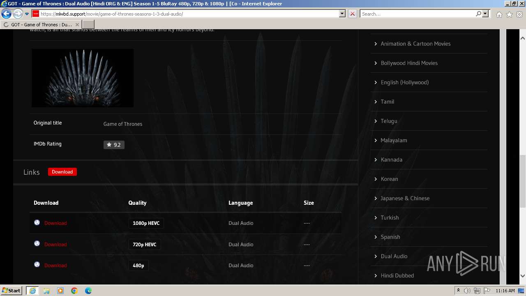Viewport: 526px width, 296px height.
Task: Open the Home icon
Action: pyautogui.click(x=499, y=14)
